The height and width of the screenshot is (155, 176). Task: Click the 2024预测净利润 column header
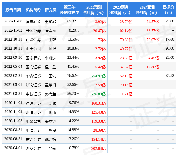point(147,10)
